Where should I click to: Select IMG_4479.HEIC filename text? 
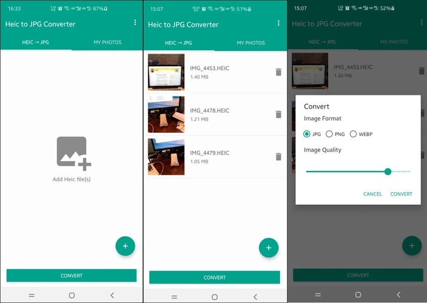coord(209,153)
